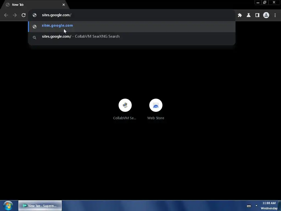Open the on-screen keyboard tray icon
Image resolution: width=281 pixels, height=211 pixels.
coord(249,206)
